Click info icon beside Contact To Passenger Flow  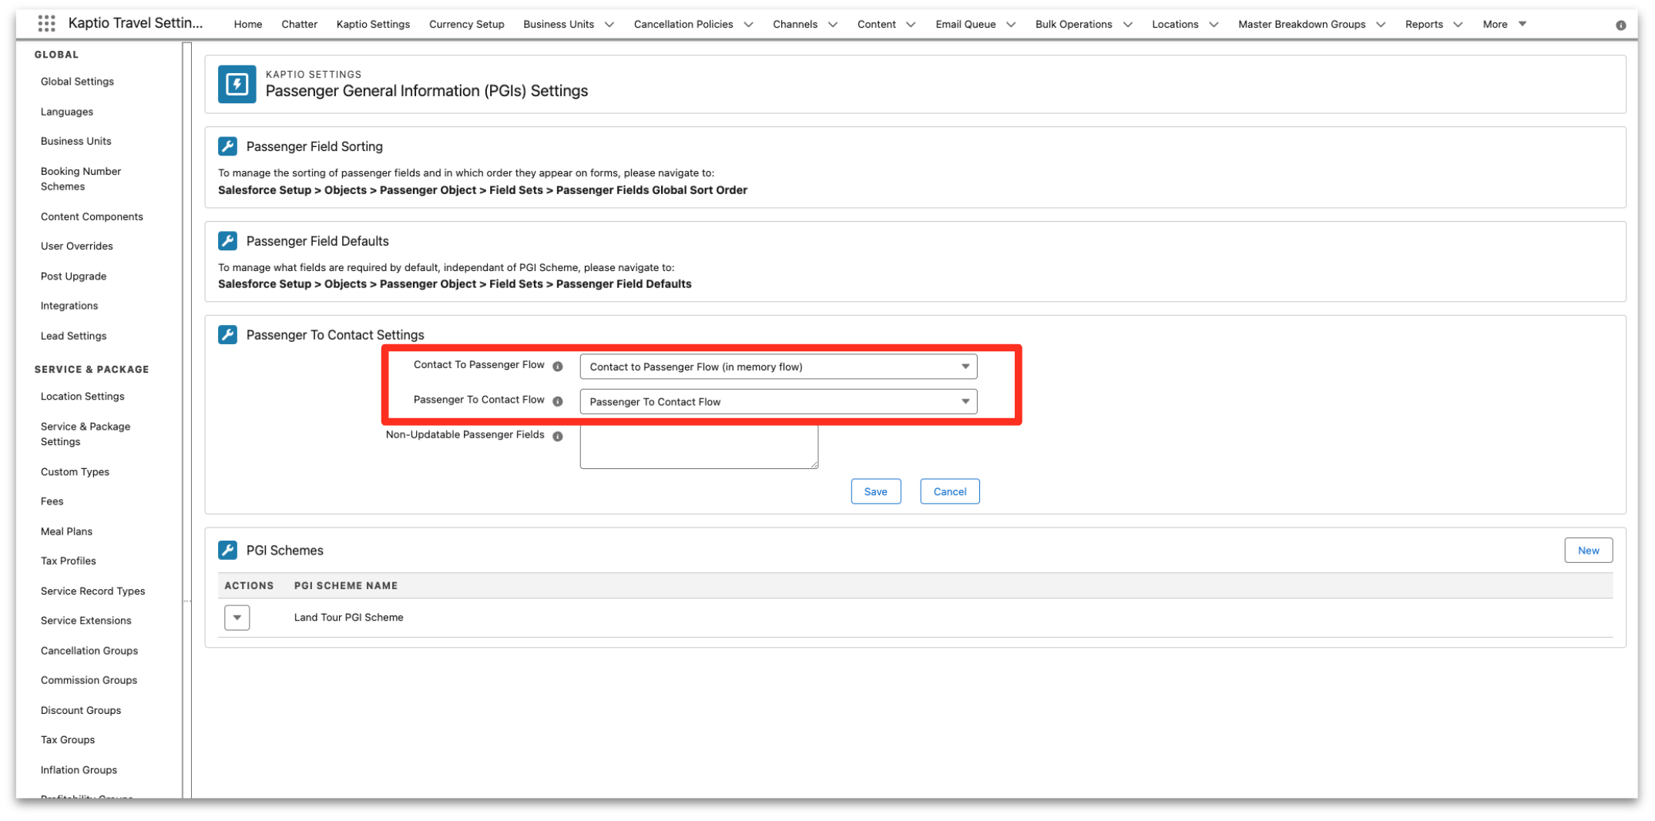point(558,367)
